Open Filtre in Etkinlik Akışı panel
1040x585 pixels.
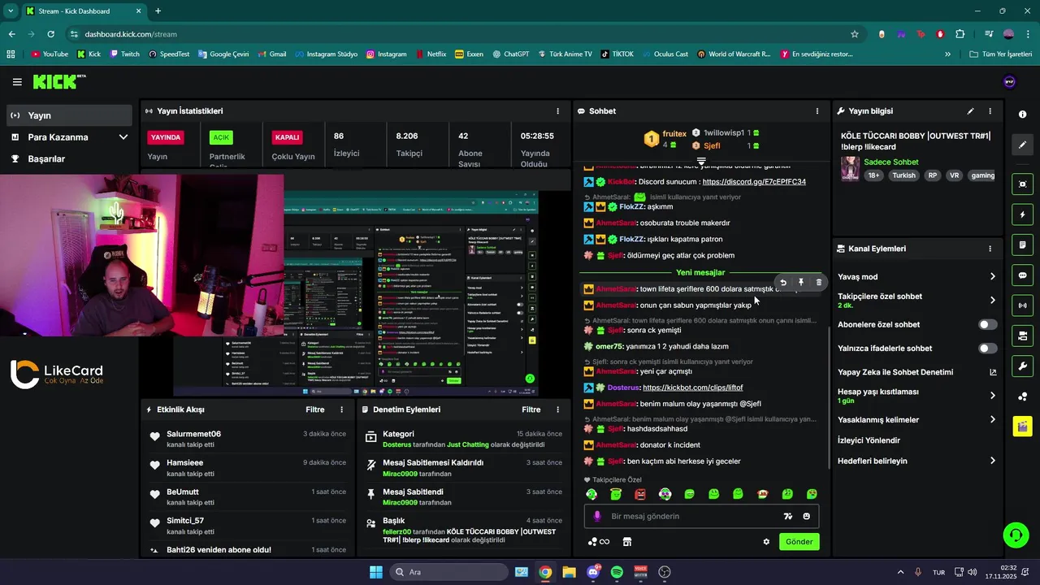(x=315, y=409)
